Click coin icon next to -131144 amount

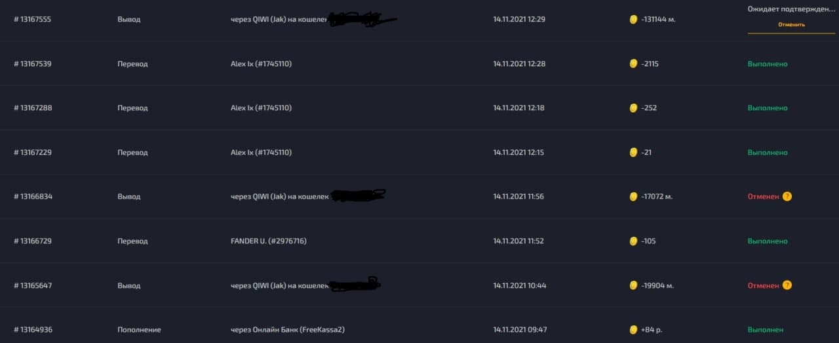(x=633, y=20)
